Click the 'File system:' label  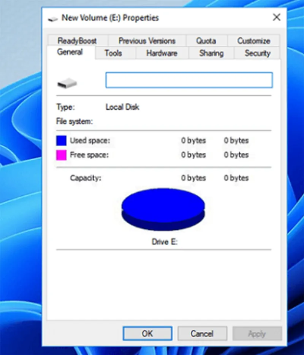tap(74, 122)
